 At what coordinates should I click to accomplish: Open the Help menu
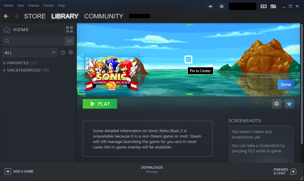[x=61, y=5]
